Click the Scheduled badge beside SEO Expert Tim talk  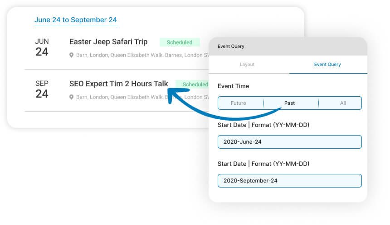192,84
